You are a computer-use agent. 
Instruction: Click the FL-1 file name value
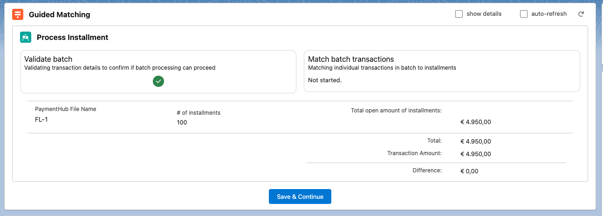coord(41,119)
